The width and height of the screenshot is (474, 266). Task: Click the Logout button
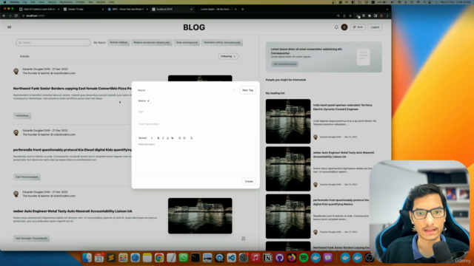[x=375, y=27]
